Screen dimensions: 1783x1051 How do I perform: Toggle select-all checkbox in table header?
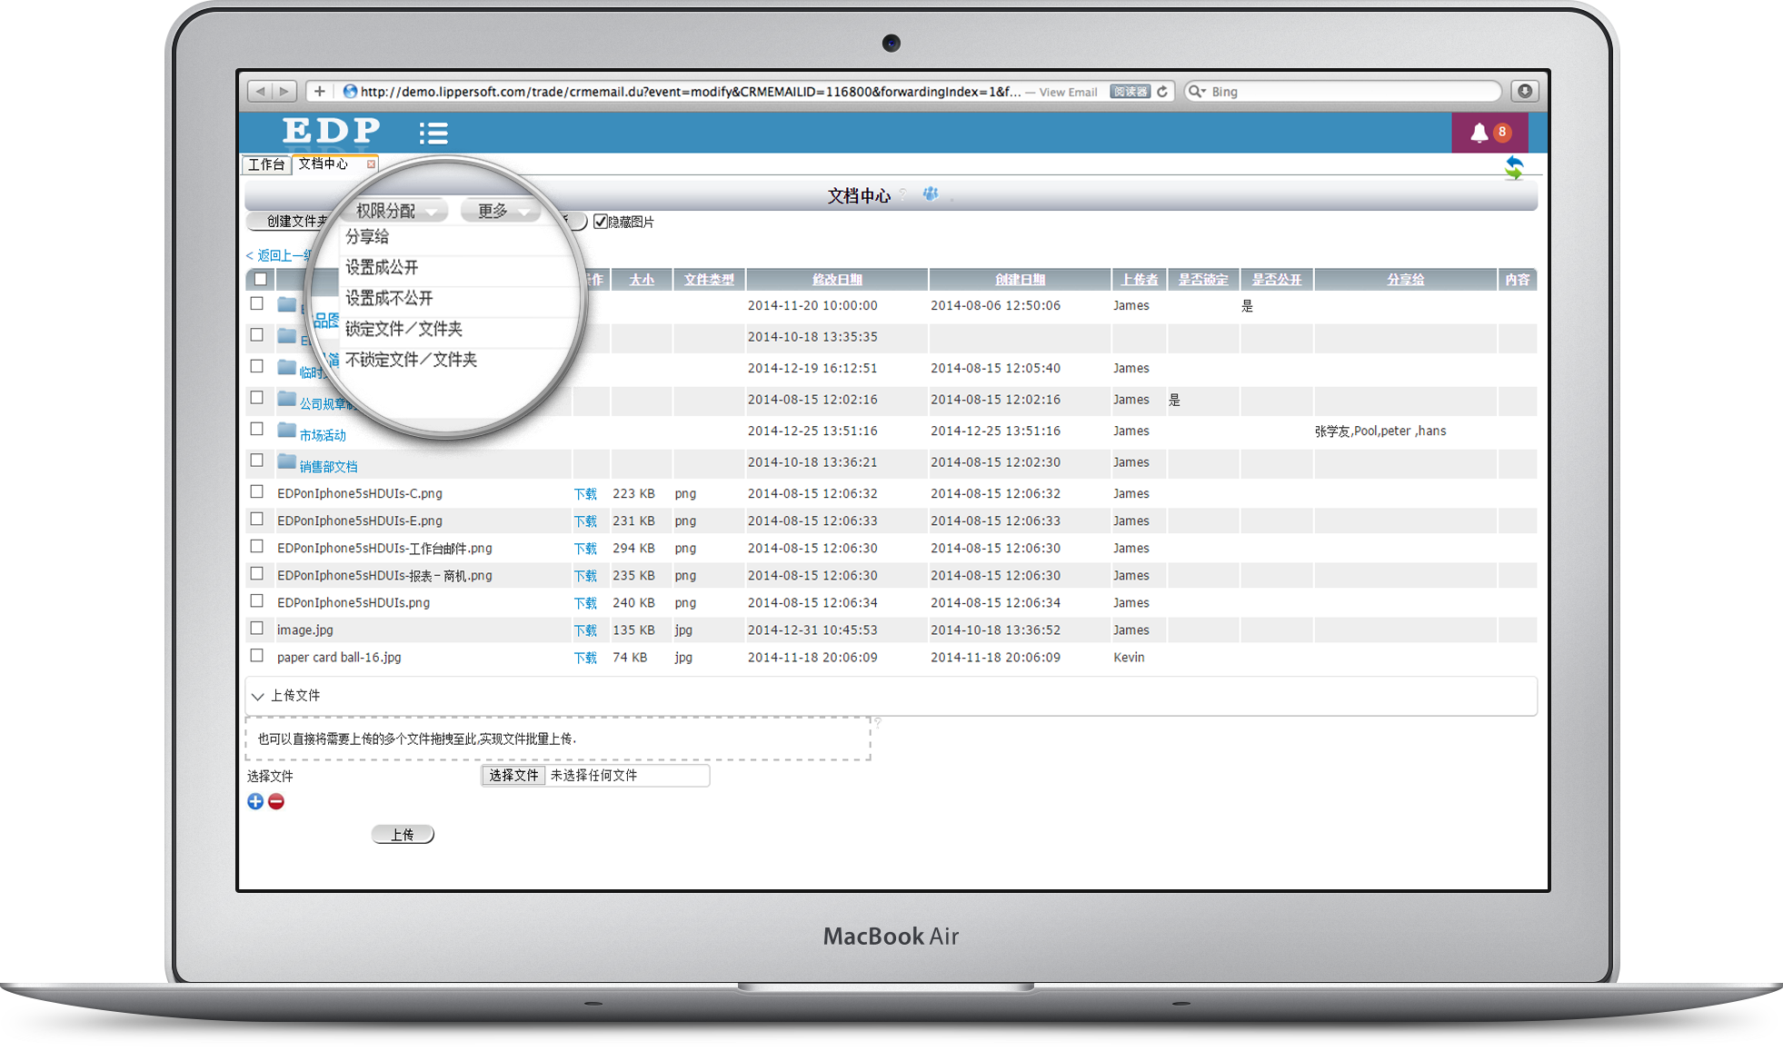click(261, 279)
